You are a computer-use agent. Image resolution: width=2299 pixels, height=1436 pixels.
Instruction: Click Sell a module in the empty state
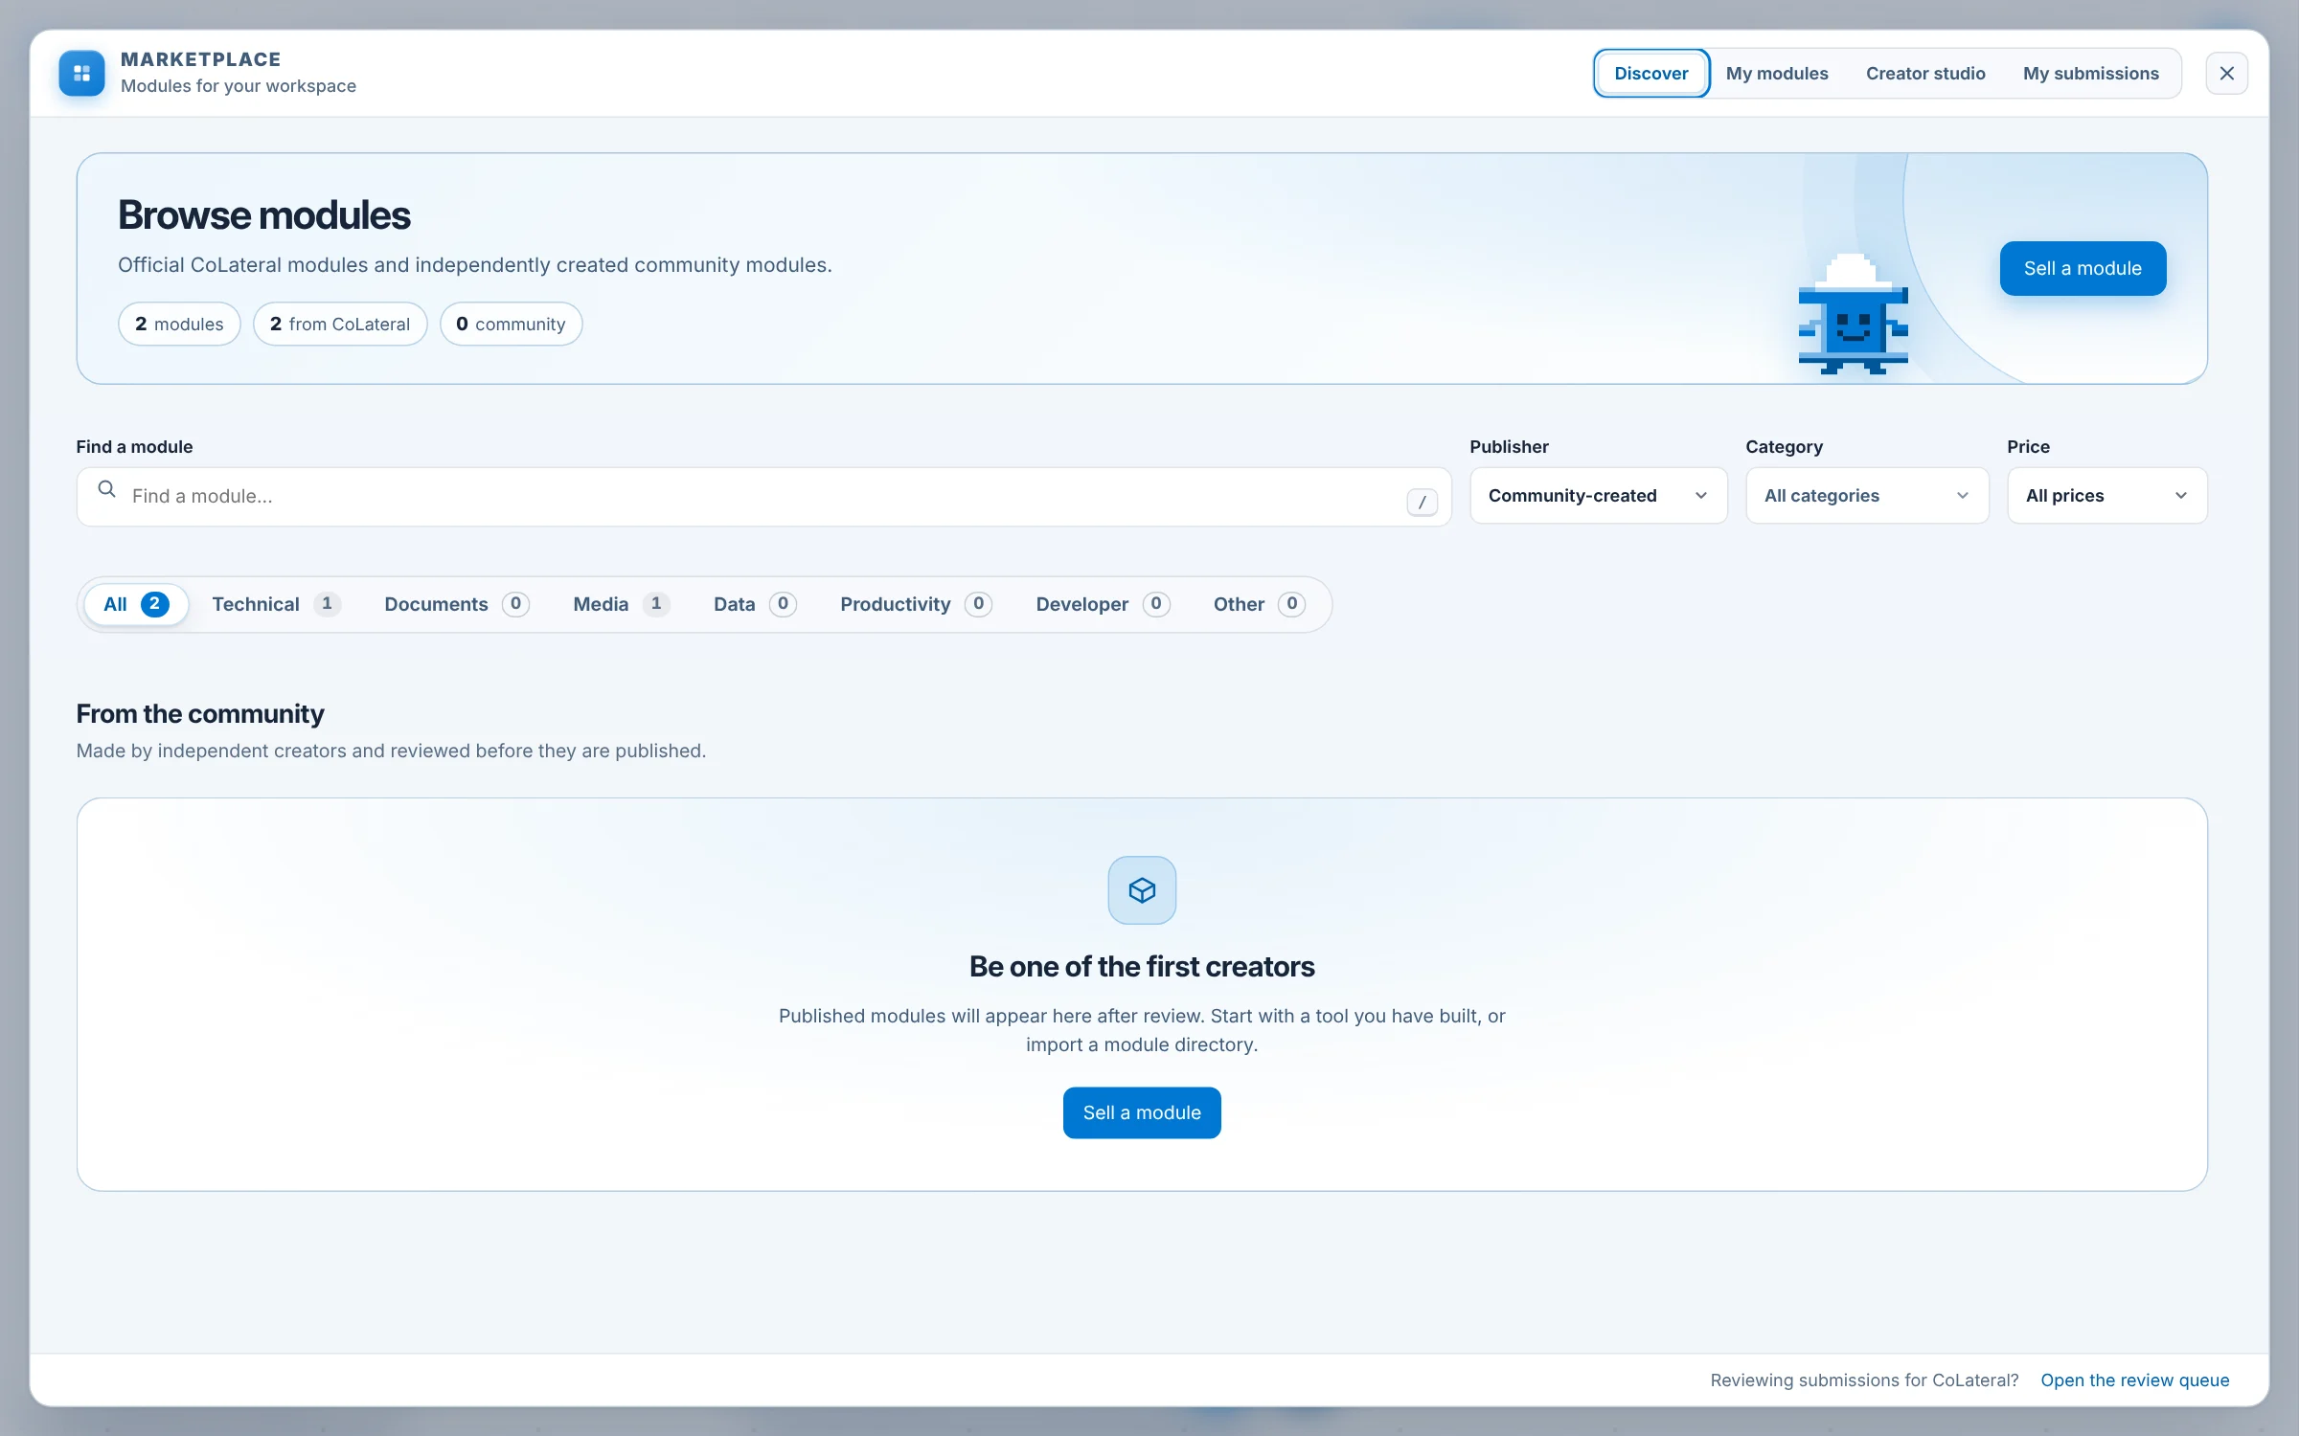click(1142, 1112)
